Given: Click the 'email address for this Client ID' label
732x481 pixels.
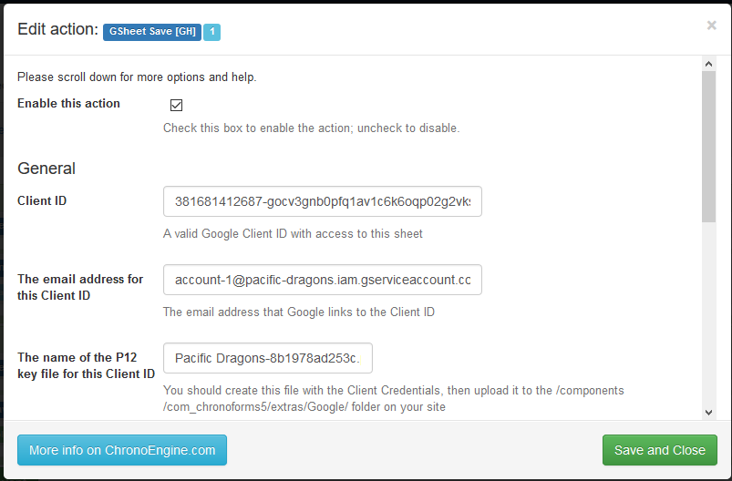Looking at the screenshot, I should click(80, 287).
